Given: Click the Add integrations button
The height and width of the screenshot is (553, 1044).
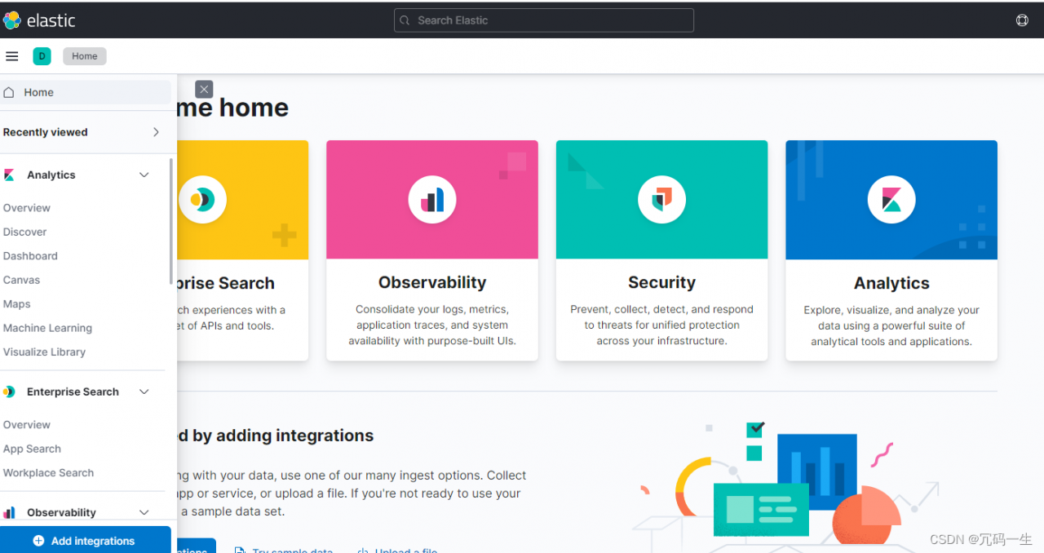Looking at the screenshot, I should click(x=86, y=540).
